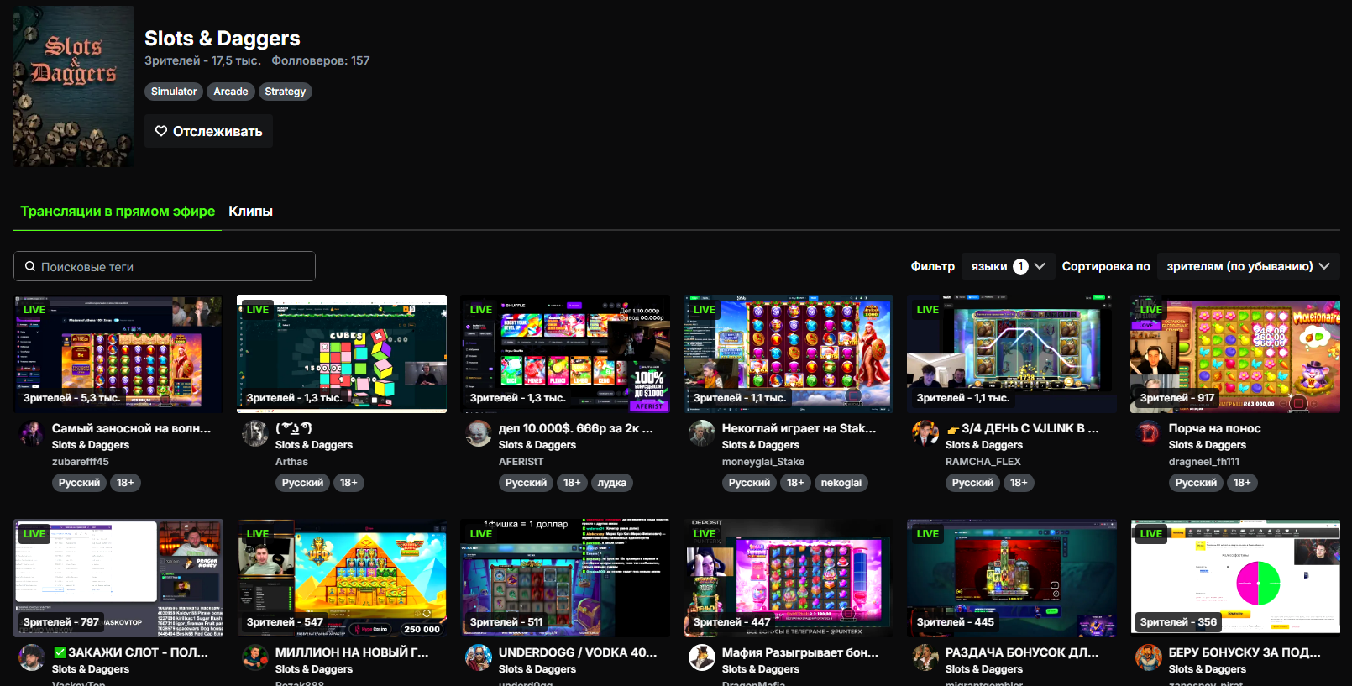Follow category with Отслеживать button
Screen dimensions: 1352x686
tap(208, 131)
